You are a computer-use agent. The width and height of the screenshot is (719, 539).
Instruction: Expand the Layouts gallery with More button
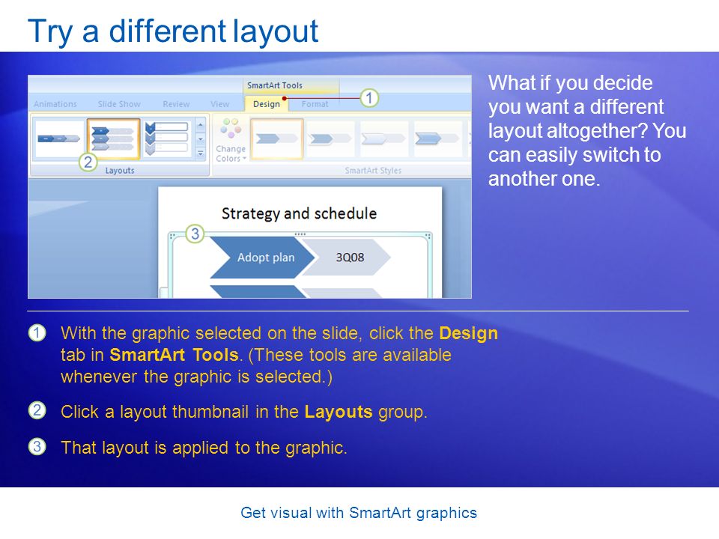tap(201, 153)
